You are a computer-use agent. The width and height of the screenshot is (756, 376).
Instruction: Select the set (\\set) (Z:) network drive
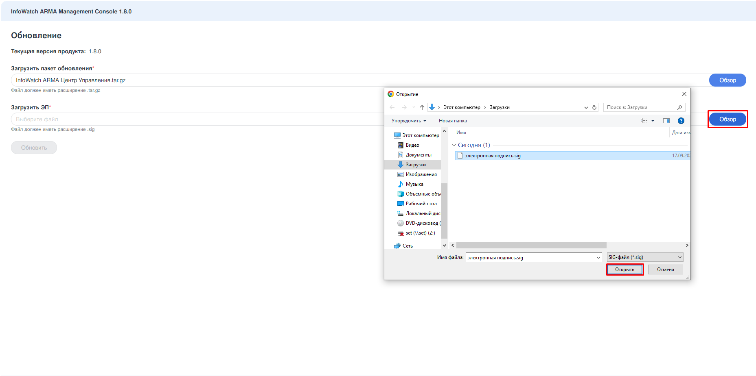coord(416,233)
